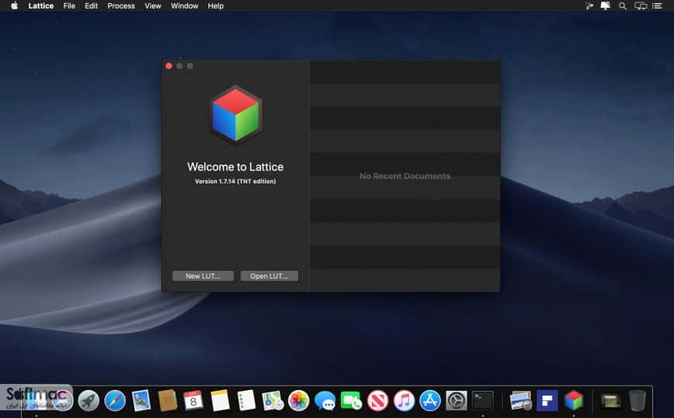Close the Welcome to Lattice window

(169, 66)
